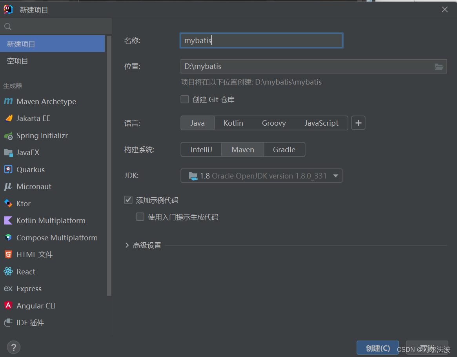Select Spring Initializr generator
Screen dimensions: 457x357
coord(53,135)
